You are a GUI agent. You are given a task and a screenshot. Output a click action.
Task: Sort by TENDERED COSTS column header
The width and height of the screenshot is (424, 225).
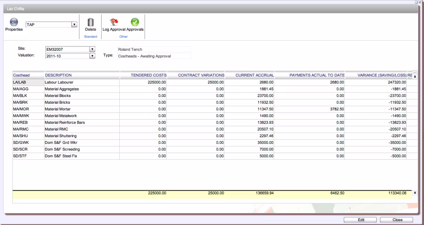pos(148,75)
